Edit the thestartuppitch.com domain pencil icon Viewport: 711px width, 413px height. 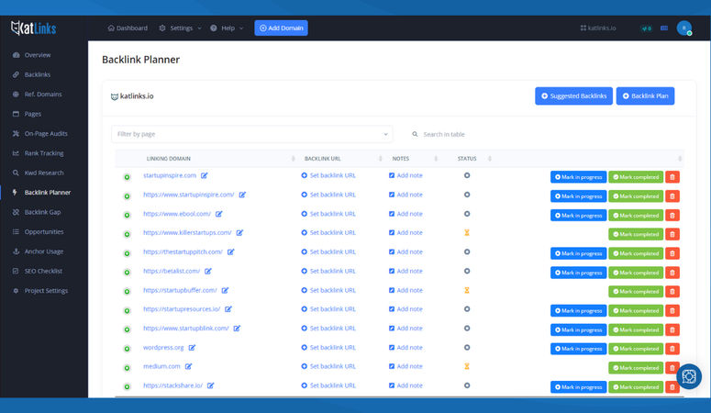[x=231, y=251]
